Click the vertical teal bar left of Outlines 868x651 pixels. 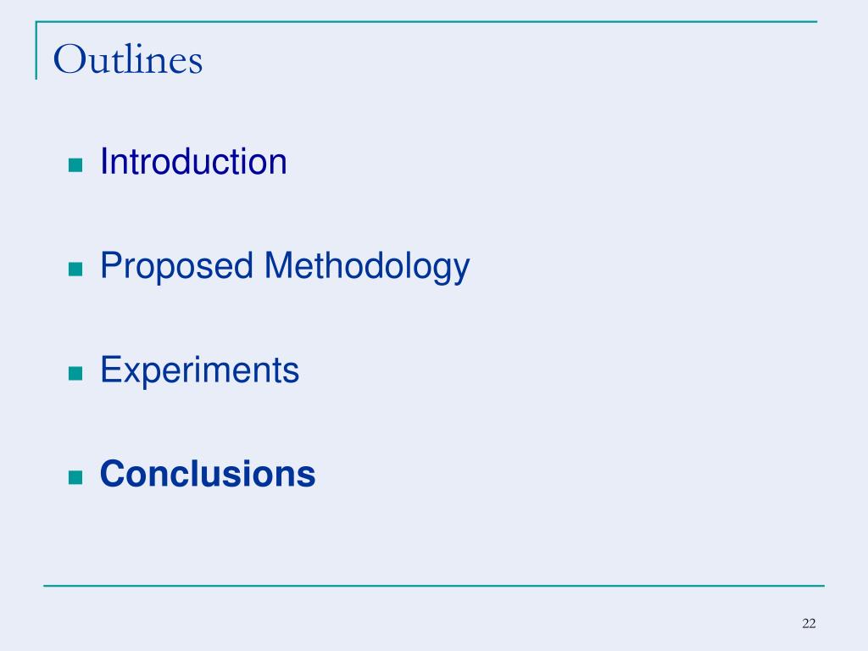click(36, 50)
